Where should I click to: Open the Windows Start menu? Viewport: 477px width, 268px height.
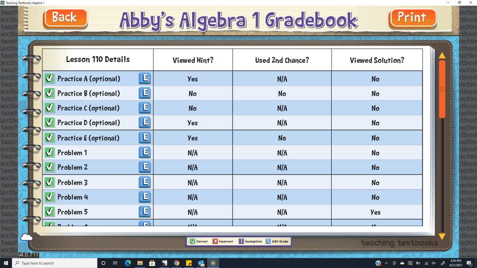[6, 263]
